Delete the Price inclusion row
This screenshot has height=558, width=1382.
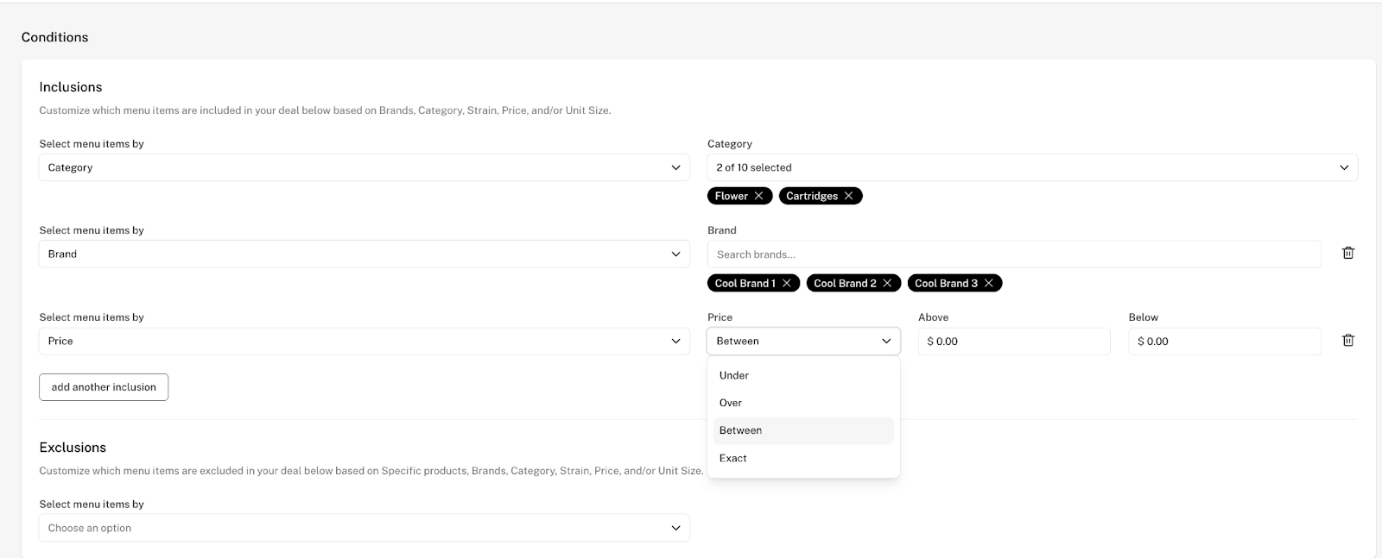tap(1347, 341)
